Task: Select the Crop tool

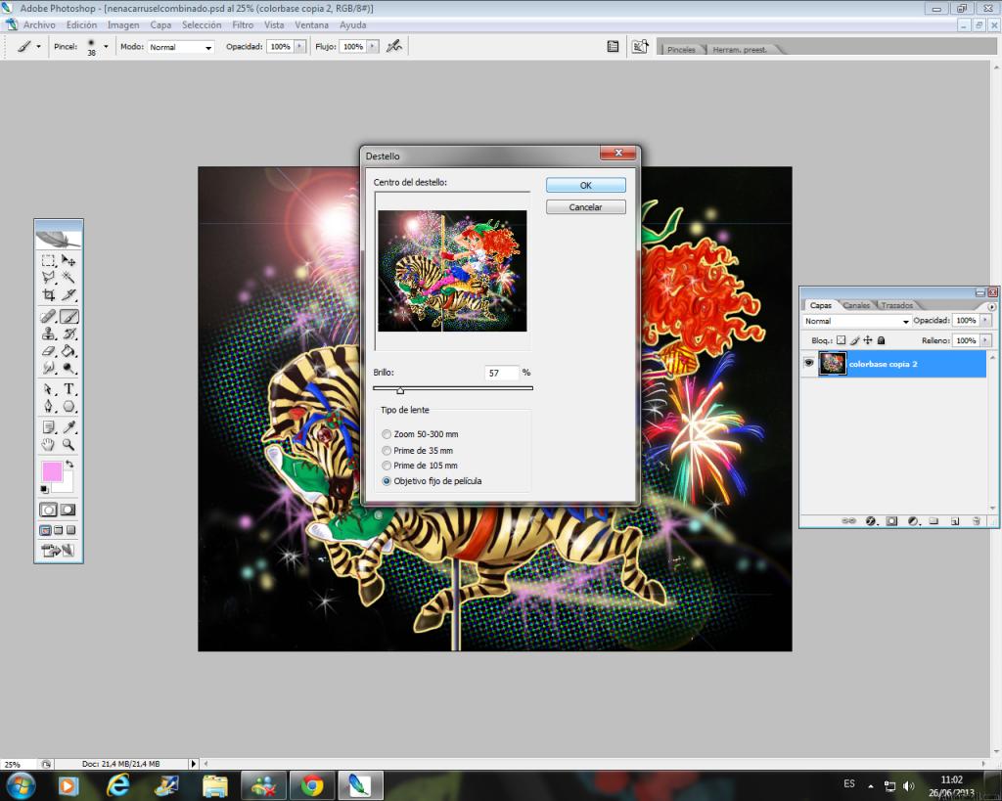Action: (49, 294)
